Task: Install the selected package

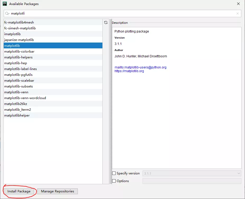Action: pyautogui.click(x=19, y=191)
